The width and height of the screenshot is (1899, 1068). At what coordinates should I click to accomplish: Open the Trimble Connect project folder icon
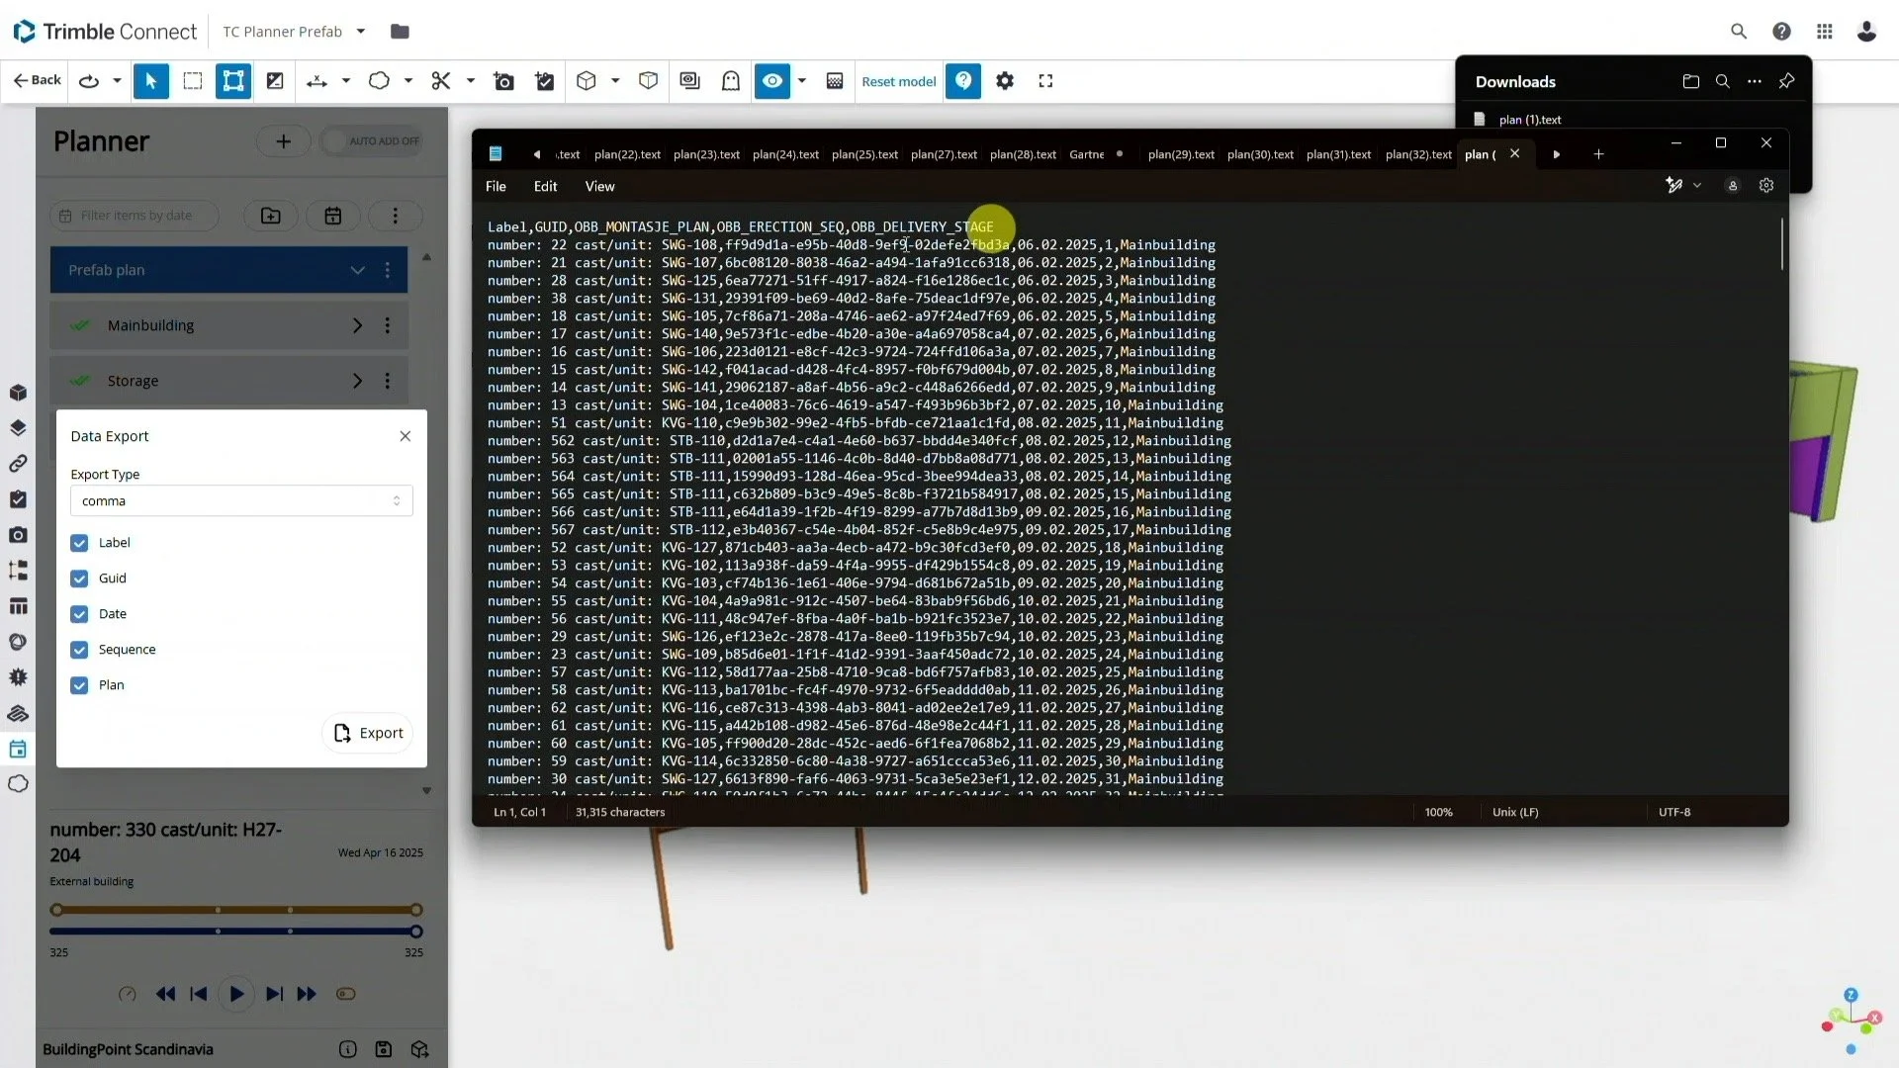point(400,32)
